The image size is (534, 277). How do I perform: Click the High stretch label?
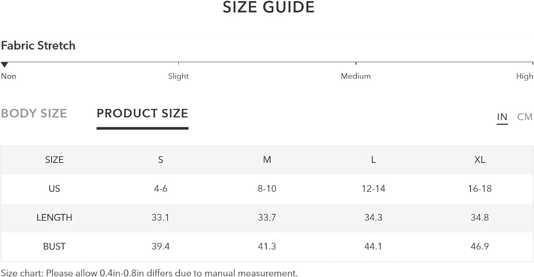525,76
